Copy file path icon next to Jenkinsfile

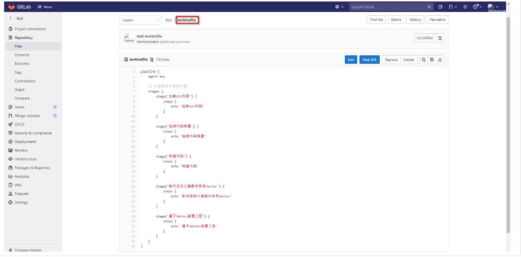152,60
